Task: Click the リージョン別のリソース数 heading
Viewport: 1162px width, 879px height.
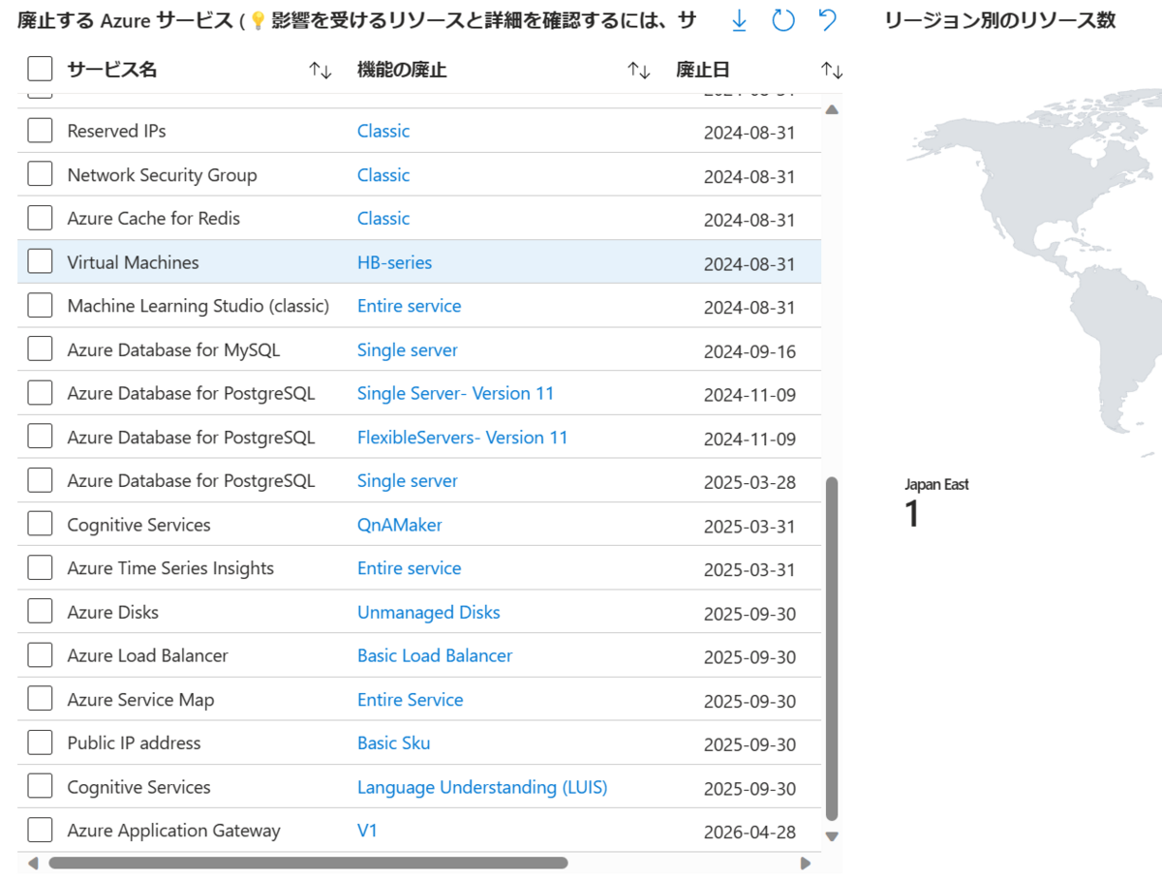Action: coord(999,20)
